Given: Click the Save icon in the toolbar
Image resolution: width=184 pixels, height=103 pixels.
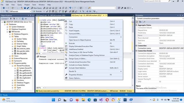Looking at the screenshot, I should (x=25, y=8).
